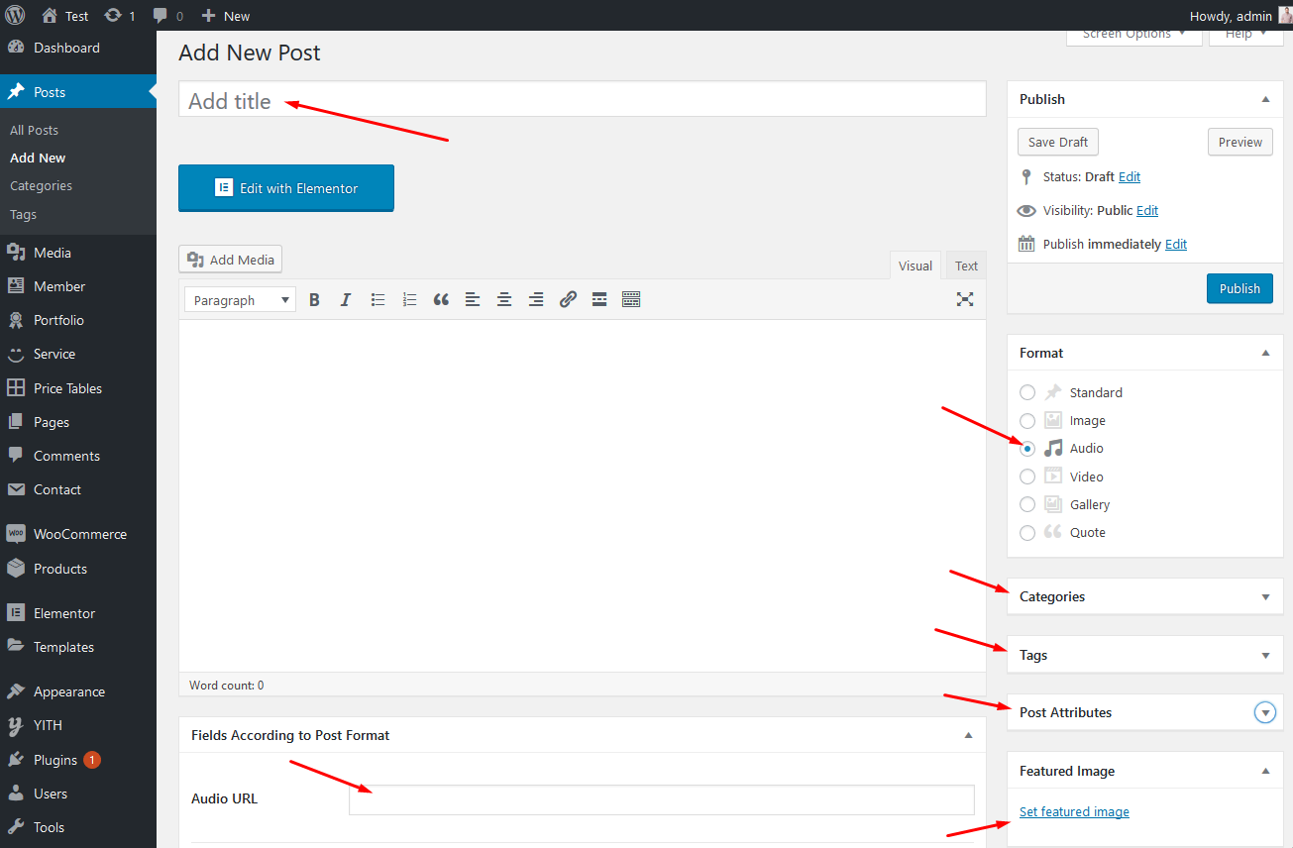Click the Set featured image link

[x=1074, y=811]
